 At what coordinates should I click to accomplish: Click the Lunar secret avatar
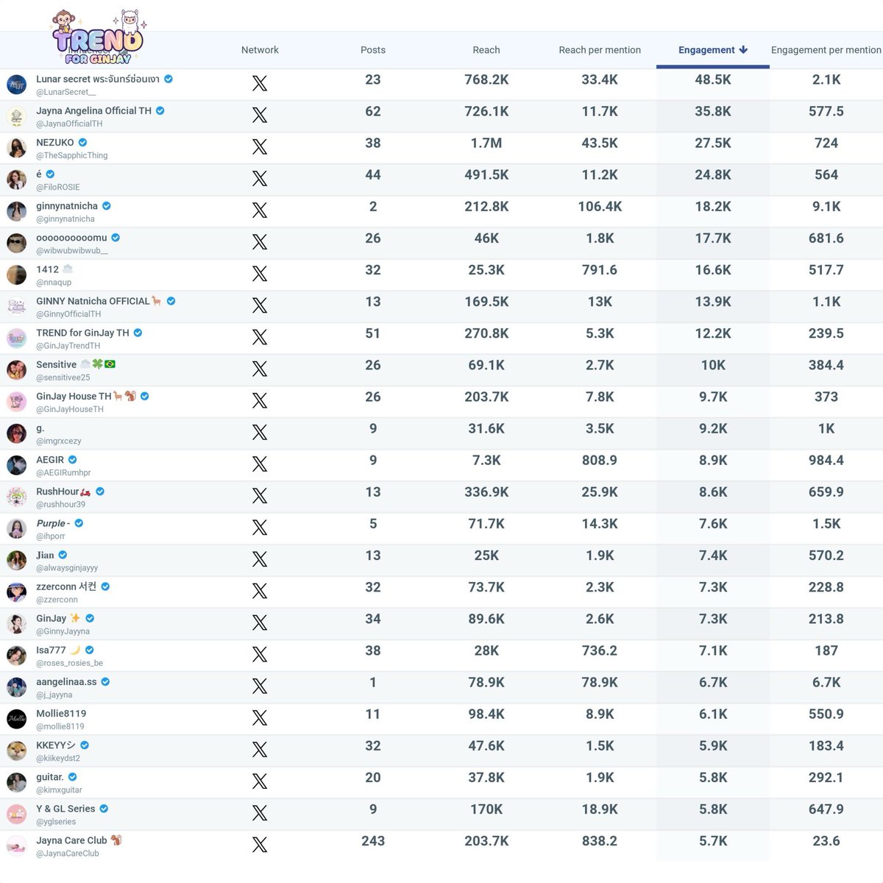tap(17, 85)
